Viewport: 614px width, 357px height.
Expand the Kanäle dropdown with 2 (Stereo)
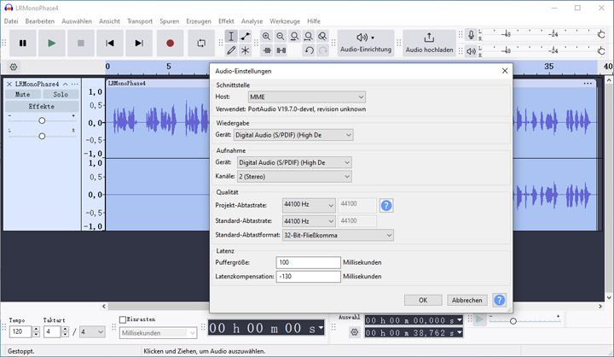[x=293, y=176]
